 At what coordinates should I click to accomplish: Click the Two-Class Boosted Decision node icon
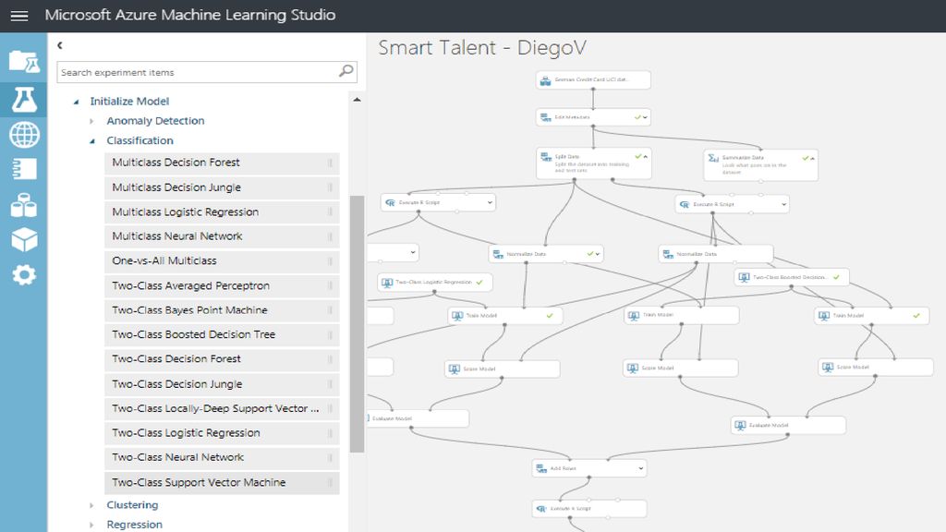tap(744, 277)
